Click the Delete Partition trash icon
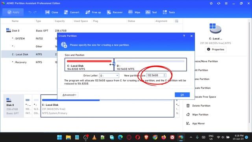 pyautogui.click(x=188, y=106)
